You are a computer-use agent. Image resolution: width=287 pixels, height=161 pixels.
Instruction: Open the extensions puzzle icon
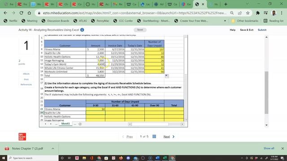click(258, 13)
